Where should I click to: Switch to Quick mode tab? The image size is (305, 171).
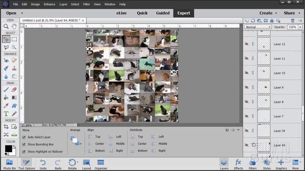tap(142, 13)
